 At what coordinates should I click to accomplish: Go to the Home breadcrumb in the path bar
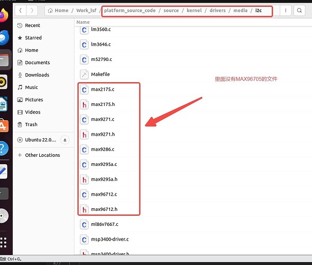click(58, 11)
